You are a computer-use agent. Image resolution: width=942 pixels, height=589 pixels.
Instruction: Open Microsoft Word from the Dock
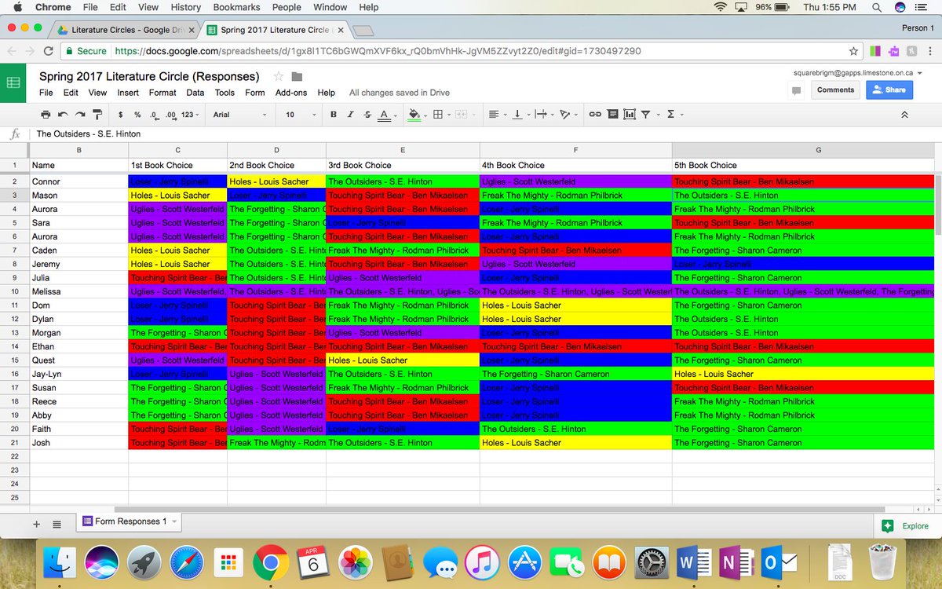click(694, 562)
